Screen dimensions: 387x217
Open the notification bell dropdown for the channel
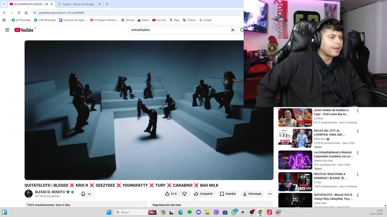[86, 194]
